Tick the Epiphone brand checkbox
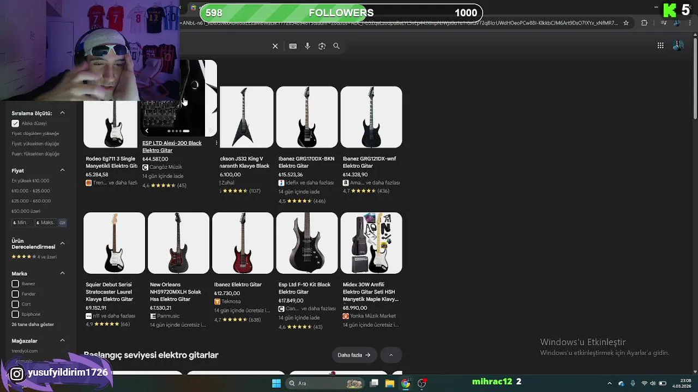 click(15, 314)
